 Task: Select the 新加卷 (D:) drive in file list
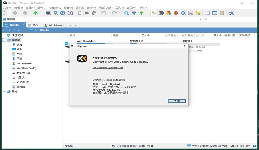click(x=136, y=41)
